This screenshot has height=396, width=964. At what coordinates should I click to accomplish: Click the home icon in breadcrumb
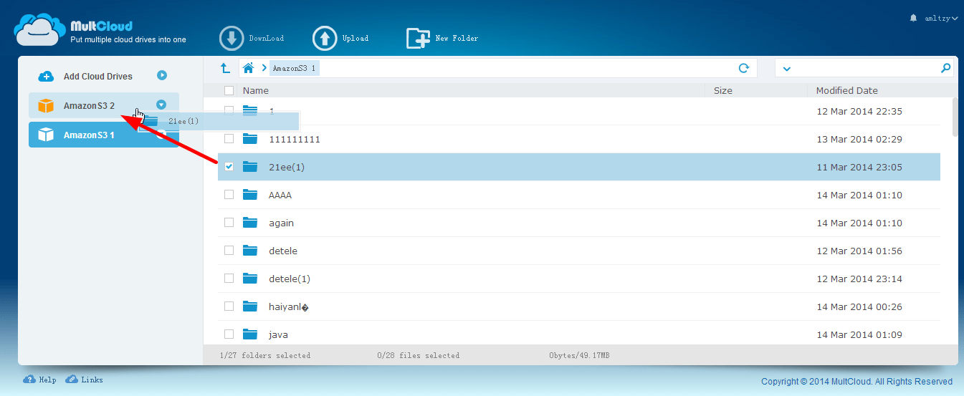pos(249,68)
